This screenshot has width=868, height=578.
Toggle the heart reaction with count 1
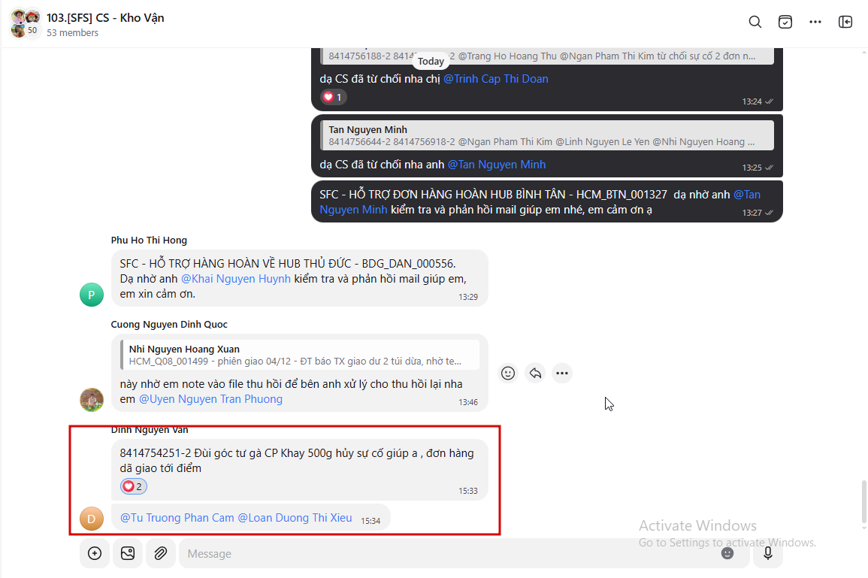click(333, 98)
